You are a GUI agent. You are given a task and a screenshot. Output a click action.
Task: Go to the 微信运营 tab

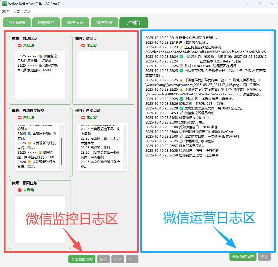click(x=75, y=23)
